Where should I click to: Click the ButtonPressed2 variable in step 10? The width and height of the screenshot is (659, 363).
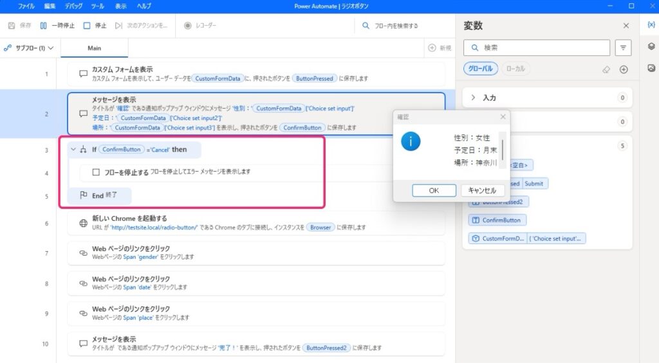pyautogui.click(x=326, y=348)
